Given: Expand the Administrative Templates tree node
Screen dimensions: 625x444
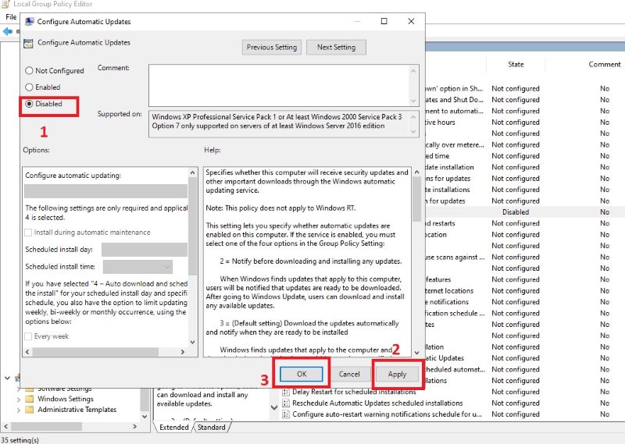Looking at the screenshot, I should (18, 410).
